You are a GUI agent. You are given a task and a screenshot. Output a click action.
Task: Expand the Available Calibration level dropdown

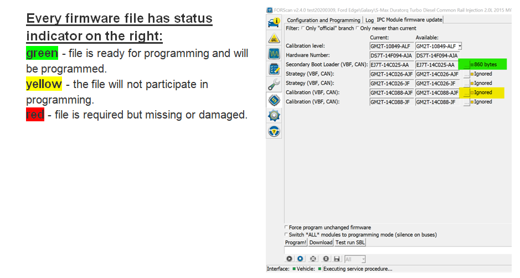459,46
